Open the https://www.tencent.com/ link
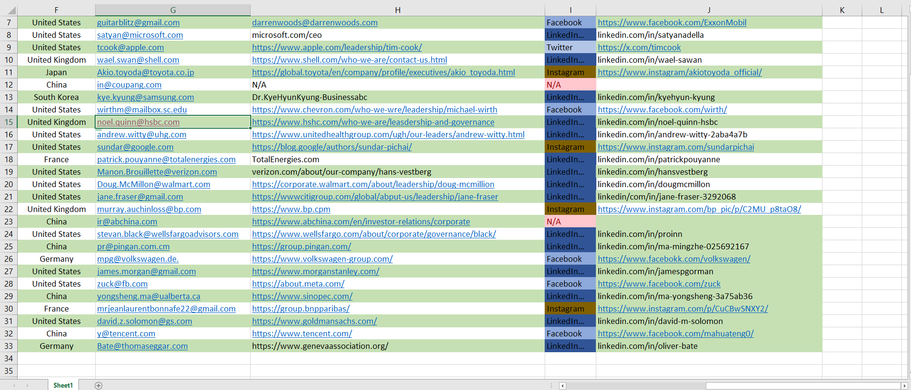The image size is (911, 390). point(302,334)
